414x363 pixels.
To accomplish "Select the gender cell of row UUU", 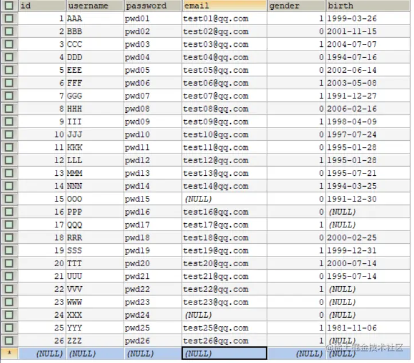I will tap(296, 276).
